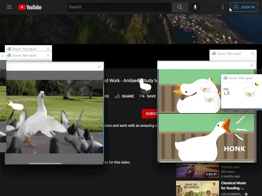Click the goose photo meme window image
The image size is (262, 196).
click(55, 116)
